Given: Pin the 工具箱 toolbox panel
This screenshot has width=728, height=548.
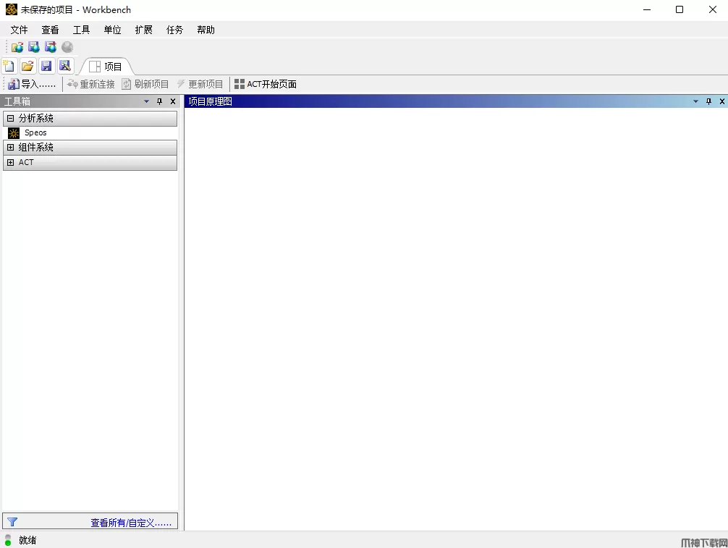Looking at the screenshot, I should coord(160,102).
